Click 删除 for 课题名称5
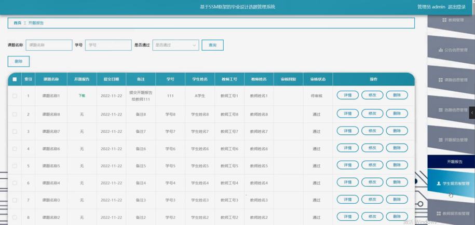The width and height of the screenshot is (475, 225). click(x=397, y=165)
